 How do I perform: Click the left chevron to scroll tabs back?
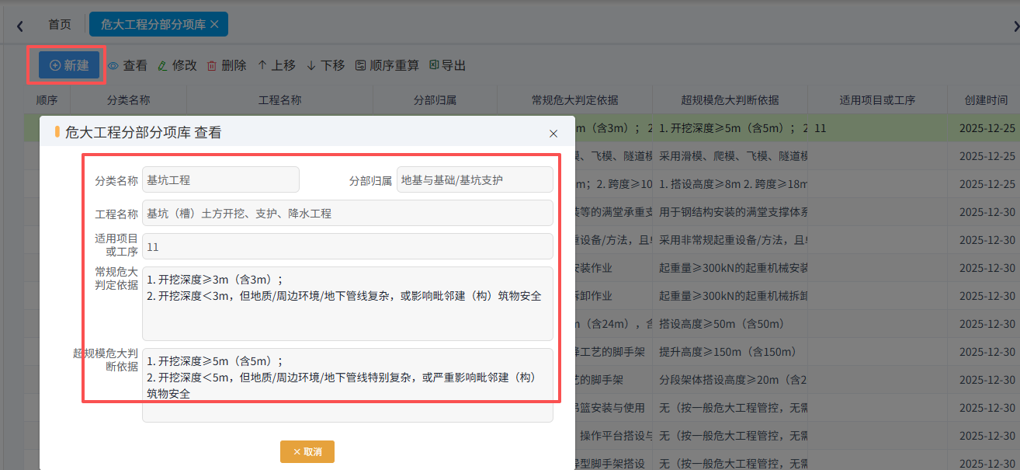(x=20, y=26)
